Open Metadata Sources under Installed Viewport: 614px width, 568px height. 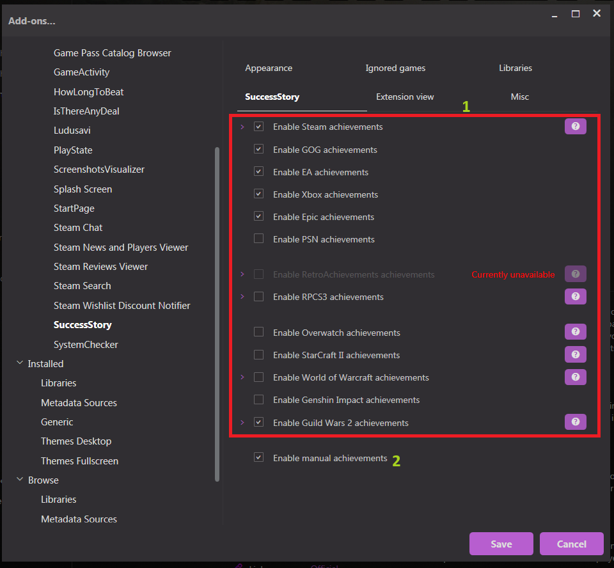pos(79,403)
